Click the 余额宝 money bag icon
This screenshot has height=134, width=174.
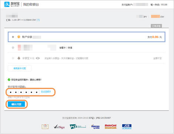click(x=19, y=58)
